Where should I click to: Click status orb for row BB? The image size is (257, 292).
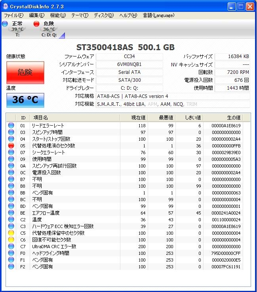(11, 192)
